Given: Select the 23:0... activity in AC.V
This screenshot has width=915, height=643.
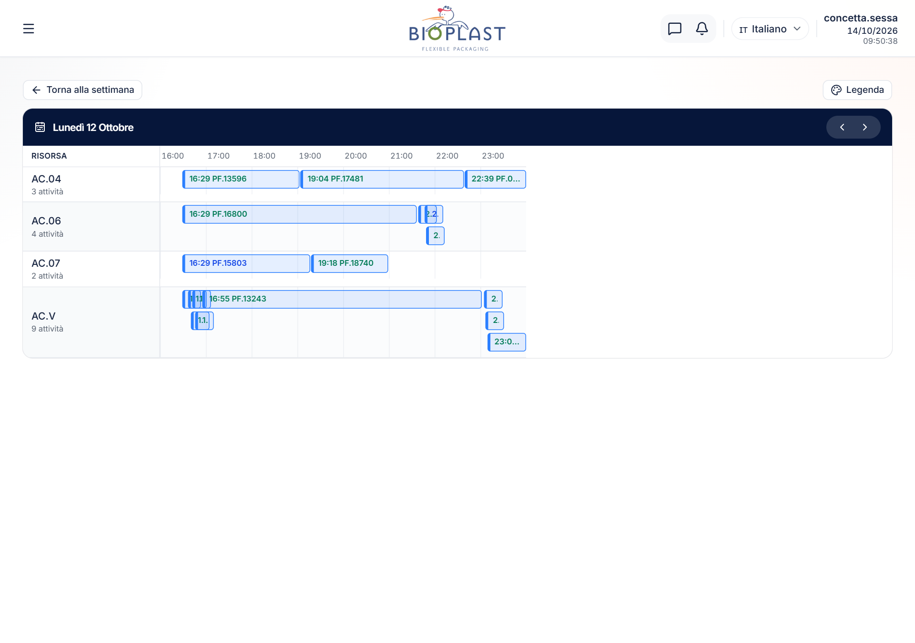Looking at the screenshot, I should tap(507, 342).
